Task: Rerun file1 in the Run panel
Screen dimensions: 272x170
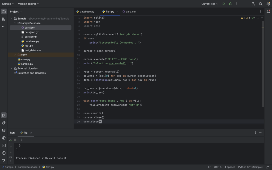Action: coord(10,139)
